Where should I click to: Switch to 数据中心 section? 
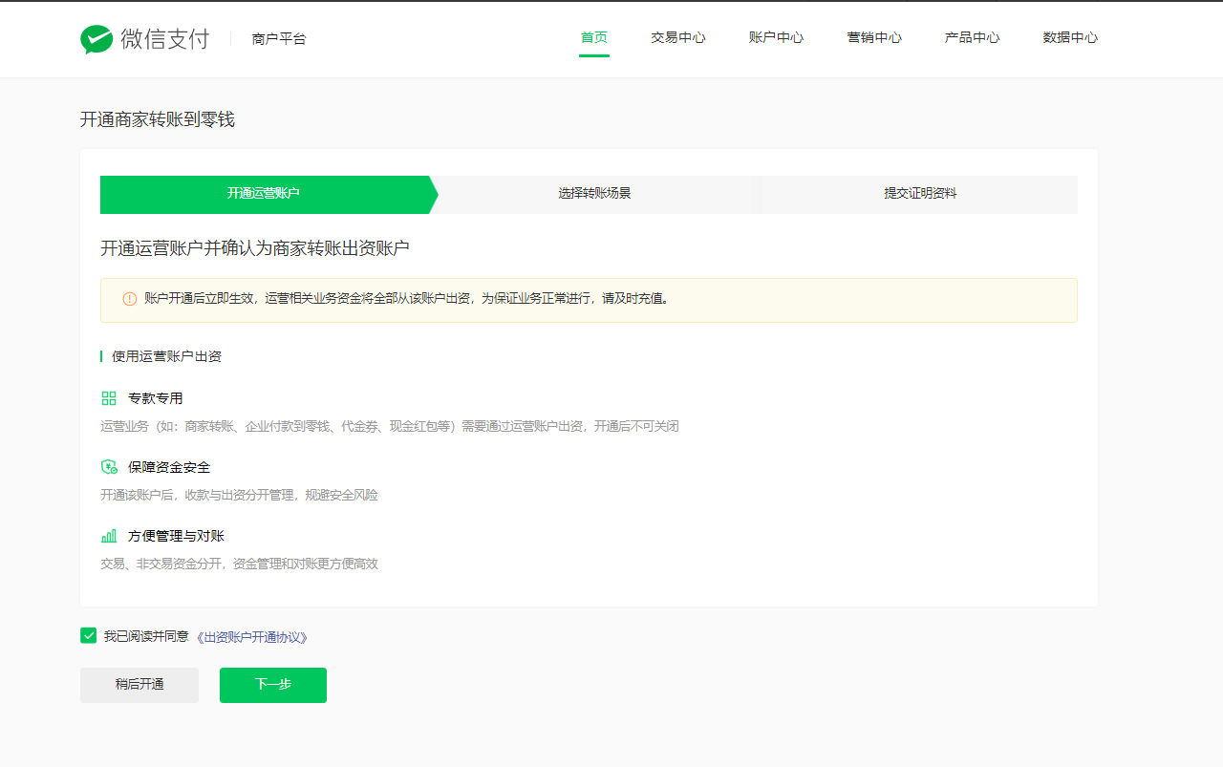click(x=1070, y=38)
